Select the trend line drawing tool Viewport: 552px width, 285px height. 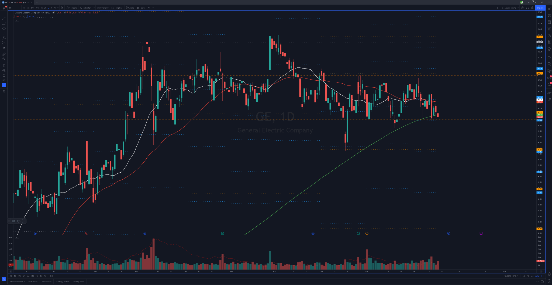point(4,19)
